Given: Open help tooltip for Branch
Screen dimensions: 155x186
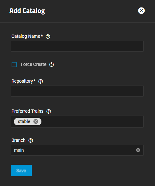Looking at the screenshot, I should coord(31,140).
